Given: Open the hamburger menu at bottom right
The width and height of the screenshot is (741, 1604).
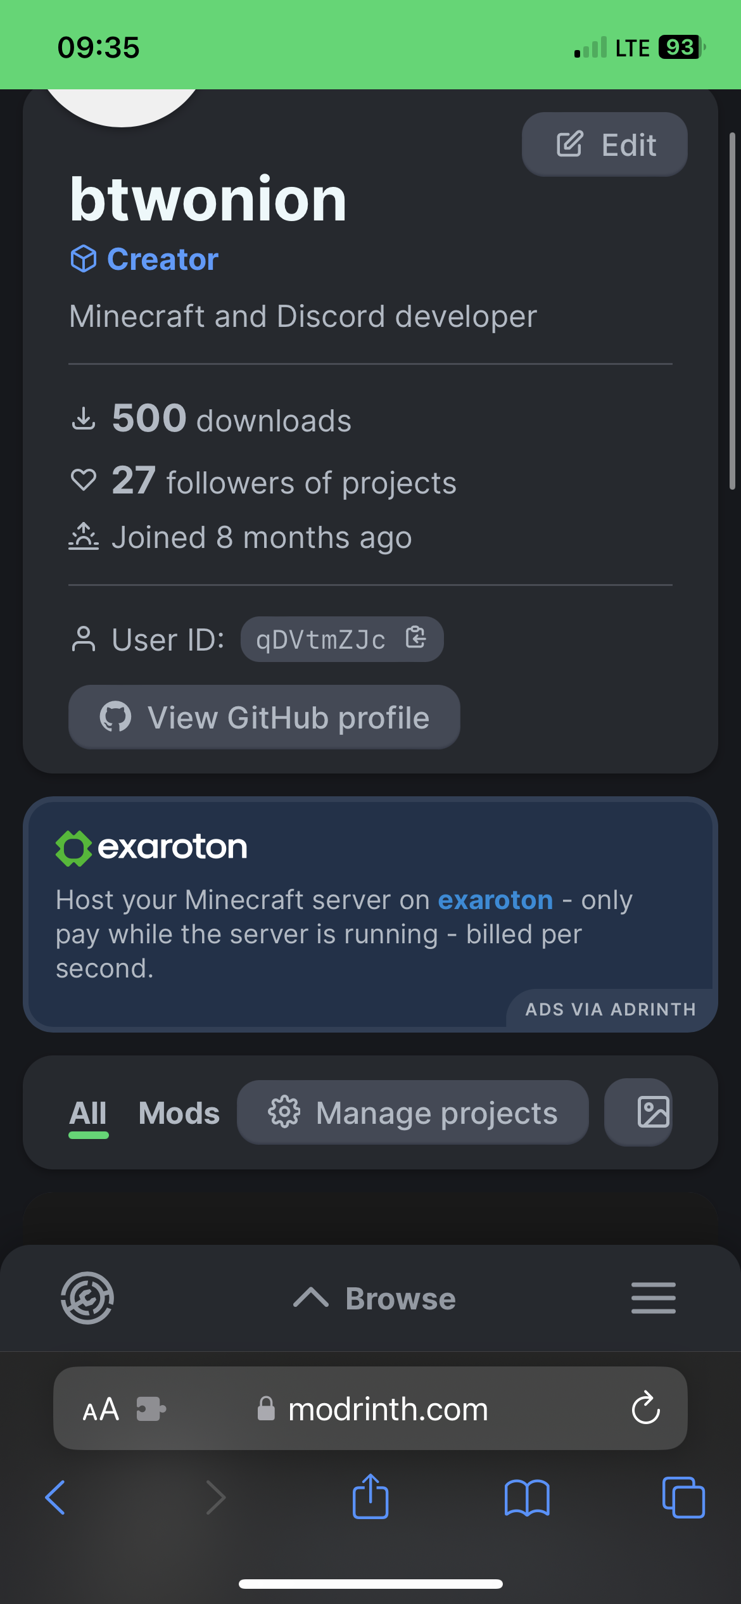Looking at the screenshot, I should coord(653,1297).
